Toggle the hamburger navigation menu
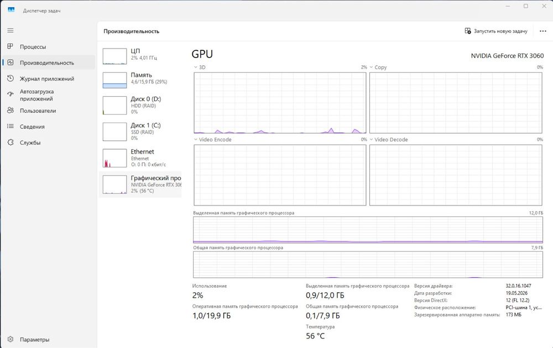The width and height of the screenshot is (553, 348). tap(10, 30)
